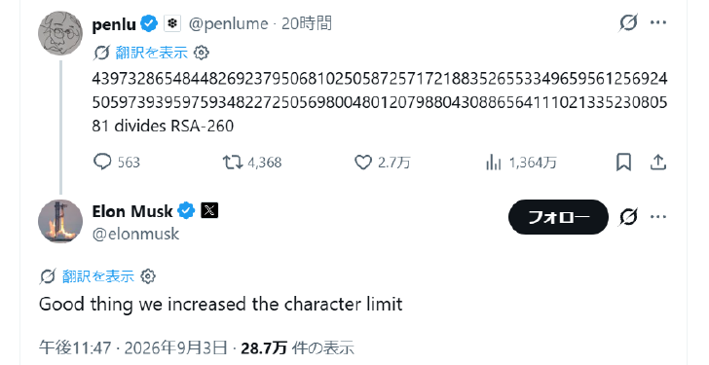The height and width of the screenshot is (365, 709).
Task: Open Elon Musk's profile avatar
Action: click(60, 221)
